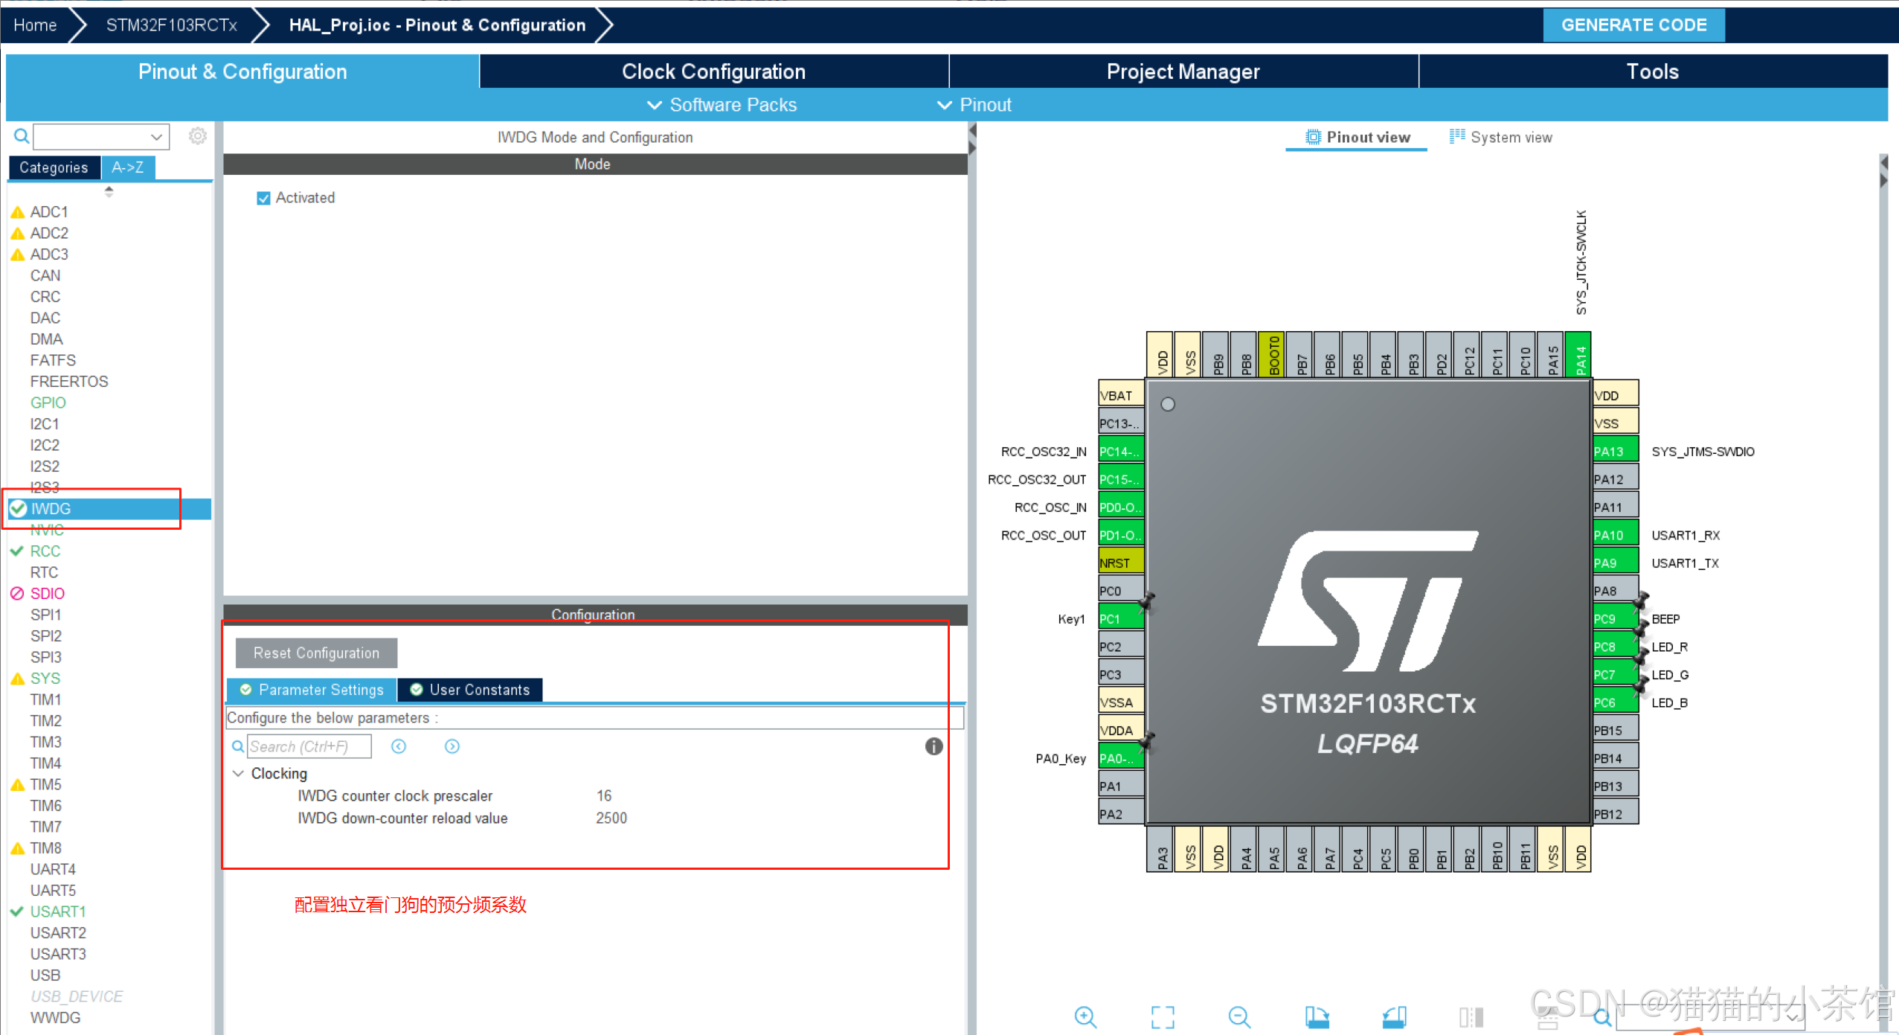The width and height of the screenshot is (1899, 1035).
Task: Open the Tools tab
Action: 1653,71
